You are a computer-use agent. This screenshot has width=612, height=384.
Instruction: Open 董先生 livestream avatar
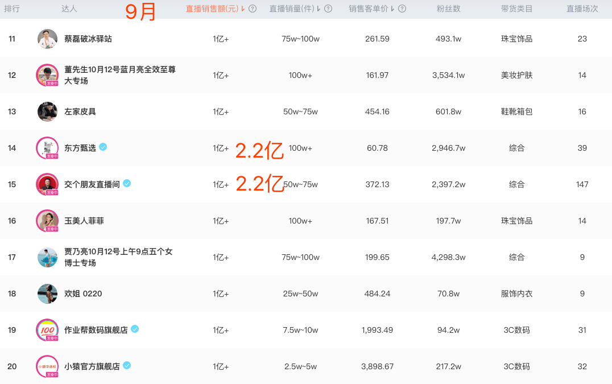point(47,75)
